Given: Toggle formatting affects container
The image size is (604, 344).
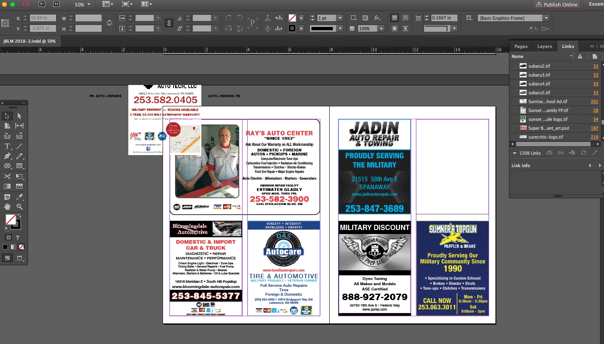Looking at the screenshot, I should [8, 238].
